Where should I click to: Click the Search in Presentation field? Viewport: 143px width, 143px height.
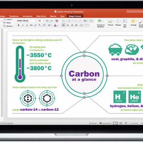coord(135,11)
